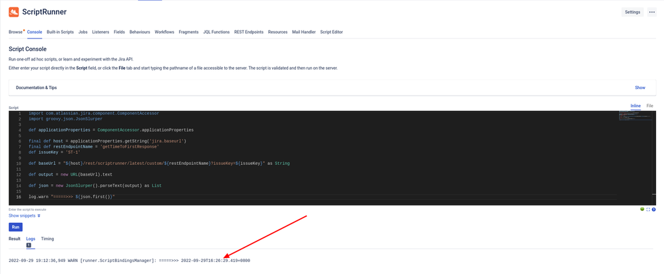Open the Listeners tab
The height and width of the screenshot is (274, 664).
click(100, 32)
